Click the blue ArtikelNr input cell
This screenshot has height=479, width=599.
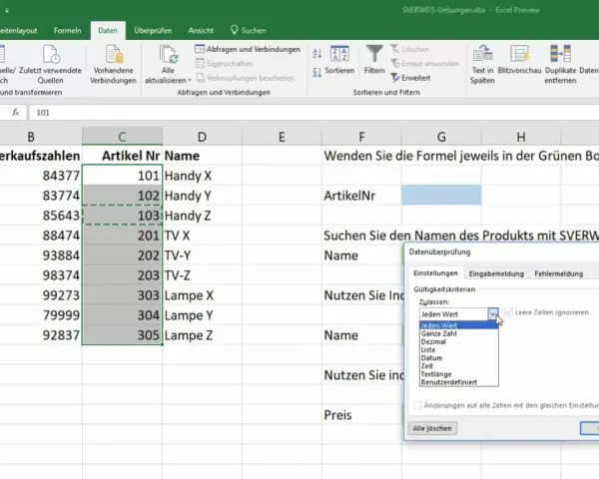tap(441, 196)
